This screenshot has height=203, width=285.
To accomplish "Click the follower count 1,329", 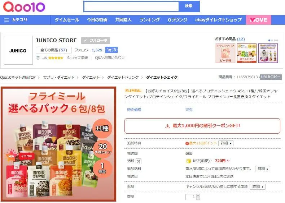I will pos(97,50).
